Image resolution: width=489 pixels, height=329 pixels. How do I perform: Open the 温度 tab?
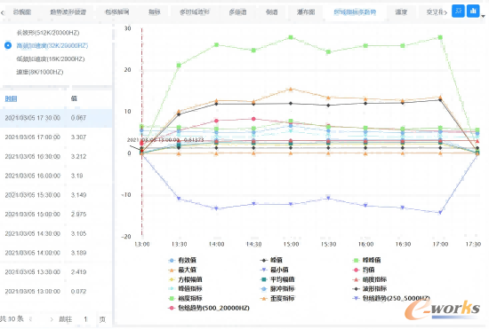point(401,12)
